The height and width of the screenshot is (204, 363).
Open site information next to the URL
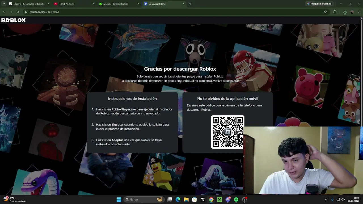point(26,12)
